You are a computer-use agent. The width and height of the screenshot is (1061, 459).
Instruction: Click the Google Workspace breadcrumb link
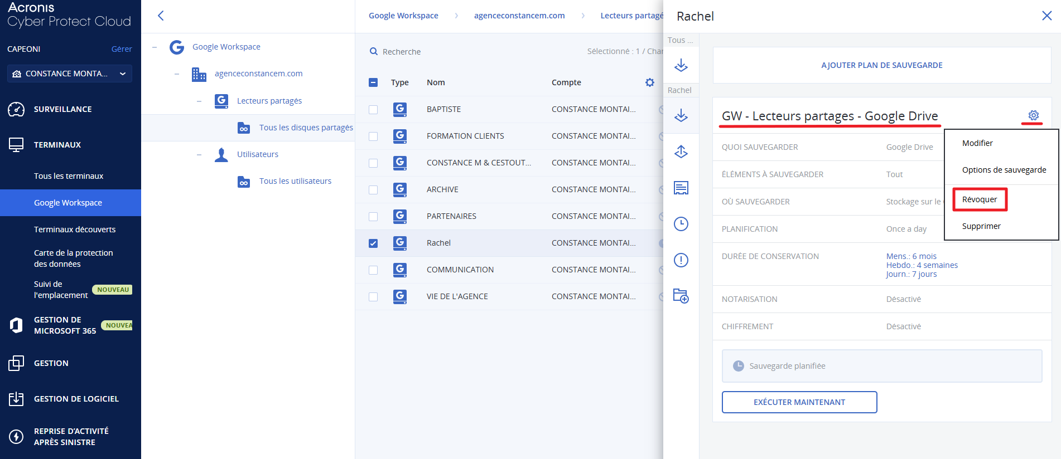point(403,16)
